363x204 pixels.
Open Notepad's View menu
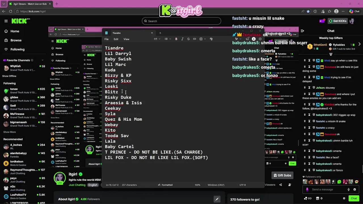click(126, 39)
